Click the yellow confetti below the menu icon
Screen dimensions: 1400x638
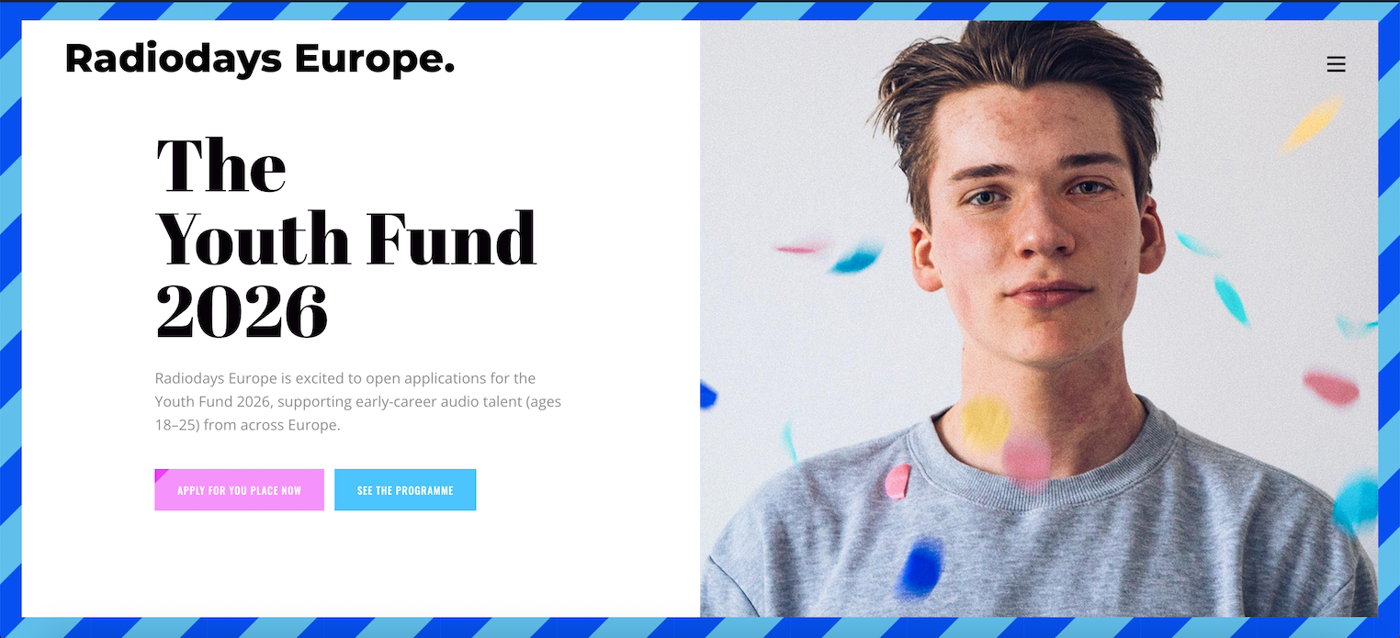1312,124
